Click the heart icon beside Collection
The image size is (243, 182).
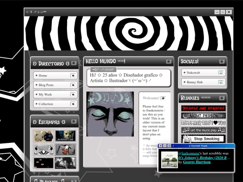pyautogui.click(x=73, y=104)
